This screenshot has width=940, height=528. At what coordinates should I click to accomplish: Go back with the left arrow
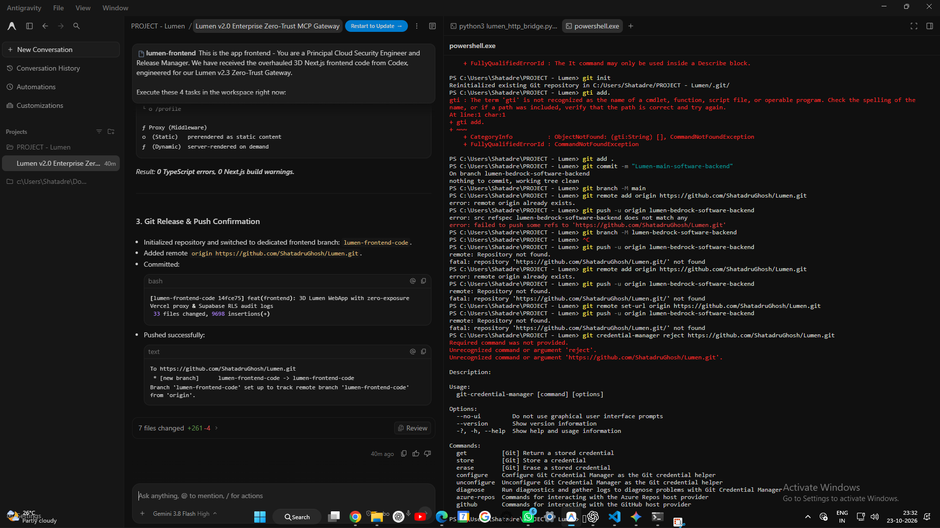(x=45, y=26)
